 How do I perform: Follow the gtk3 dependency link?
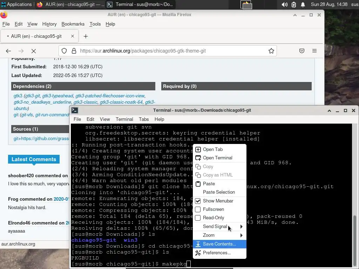[18, 96]
